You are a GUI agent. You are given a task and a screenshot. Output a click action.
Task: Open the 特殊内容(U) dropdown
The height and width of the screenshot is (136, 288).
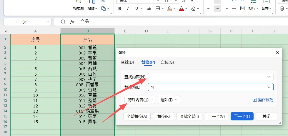tap(140, 100)
